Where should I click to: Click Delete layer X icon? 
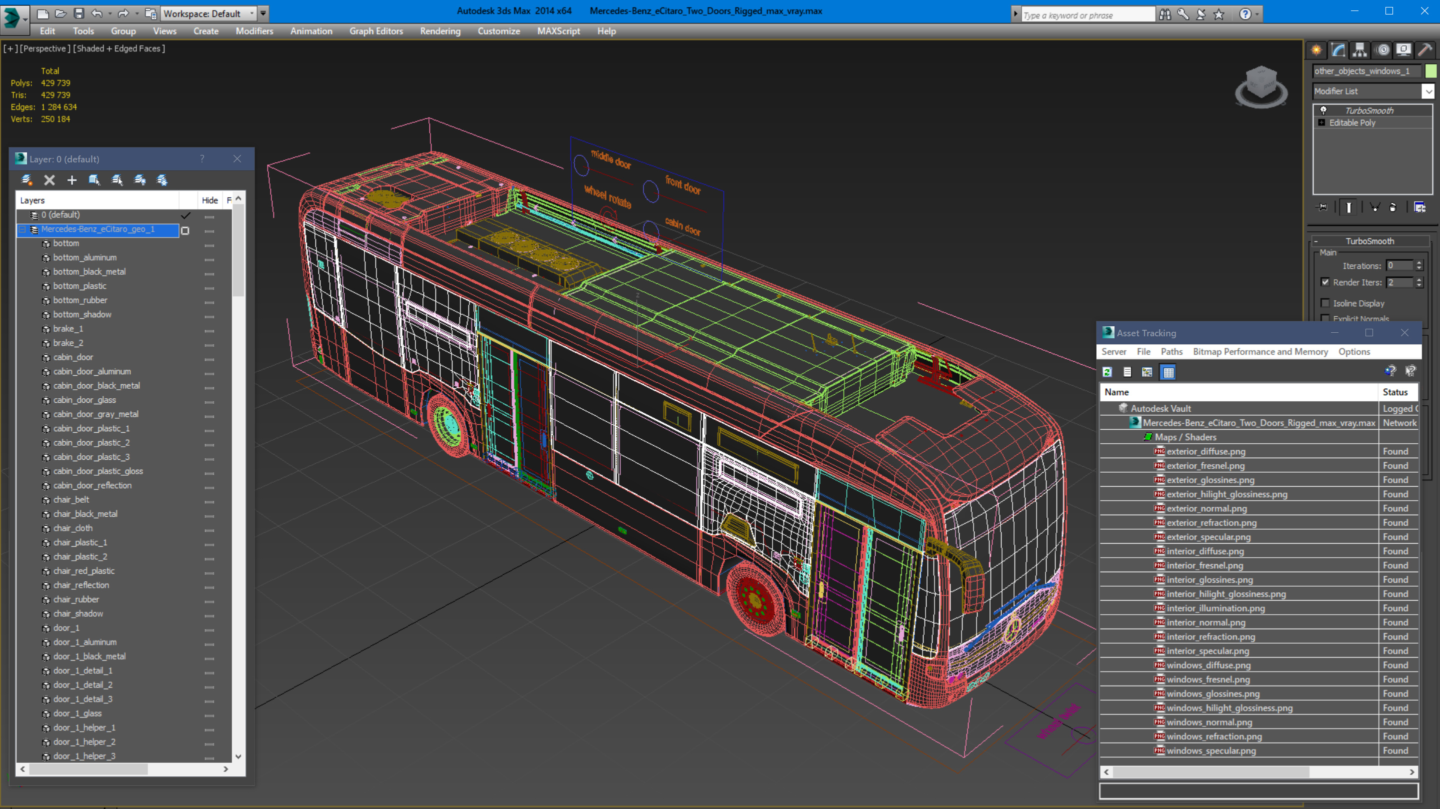point(49,180)
